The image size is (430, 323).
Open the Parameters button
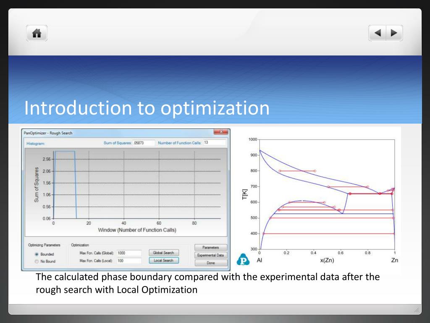click(210, 248)
